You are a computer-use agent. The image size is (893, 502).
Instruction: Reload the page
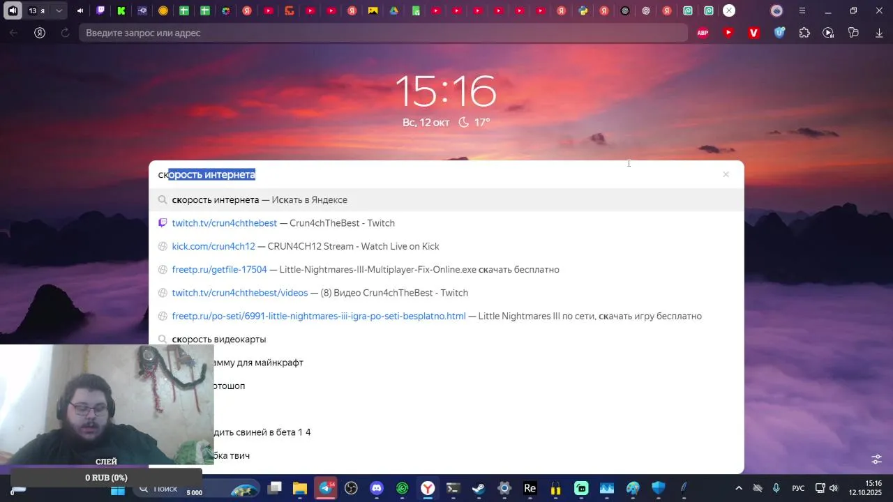click(x=65, y=33)
